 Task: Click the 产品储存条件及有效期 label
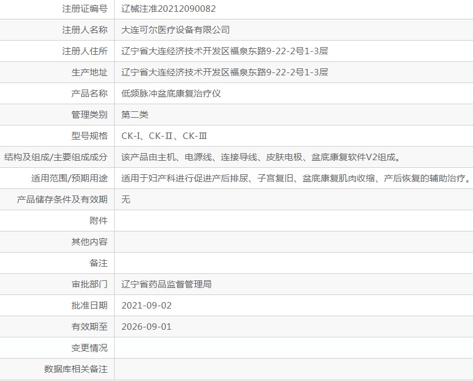coord(62,199)
